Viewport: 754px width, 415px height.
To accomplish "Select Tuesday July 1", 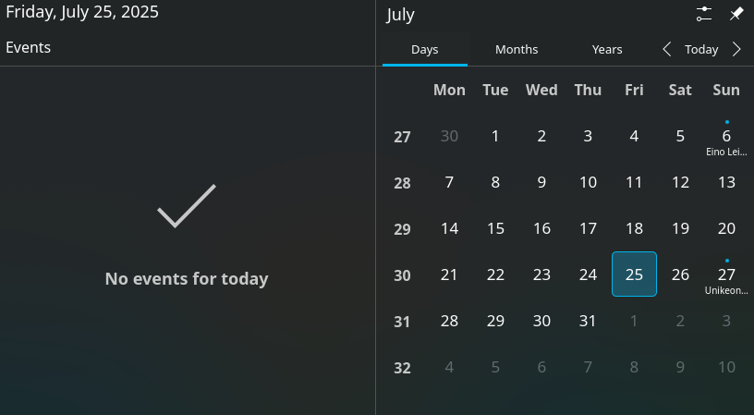I will point(495,136).
